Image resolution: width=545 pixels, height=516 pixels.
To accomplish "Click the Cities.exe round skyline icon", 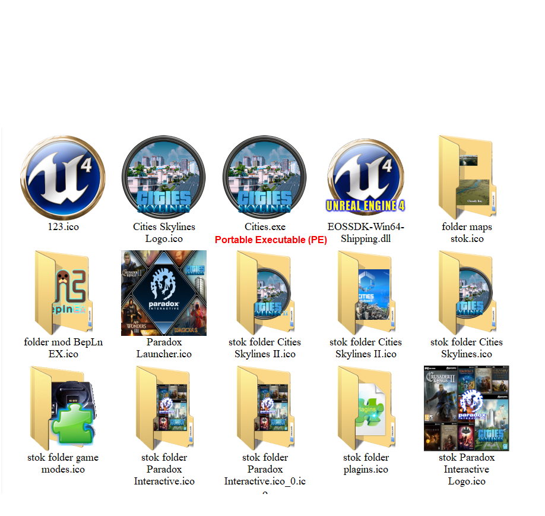I will [265, 178].
